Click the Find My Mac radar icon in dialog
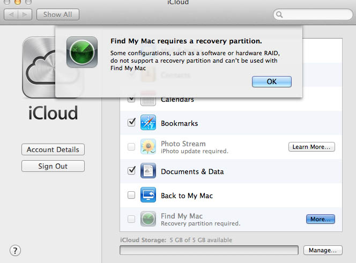356x263 pixels. point(82,52)
